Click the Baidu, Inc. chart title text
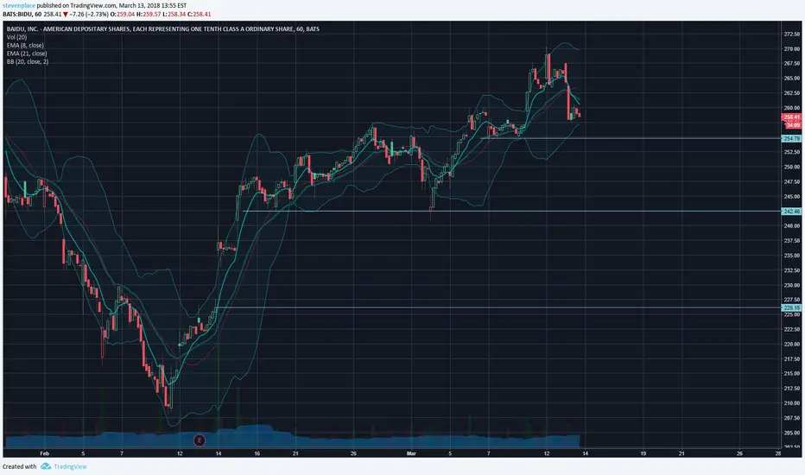The width and height of the screenshot is (805, 475). pyautogui.click(x=162, y=28)
